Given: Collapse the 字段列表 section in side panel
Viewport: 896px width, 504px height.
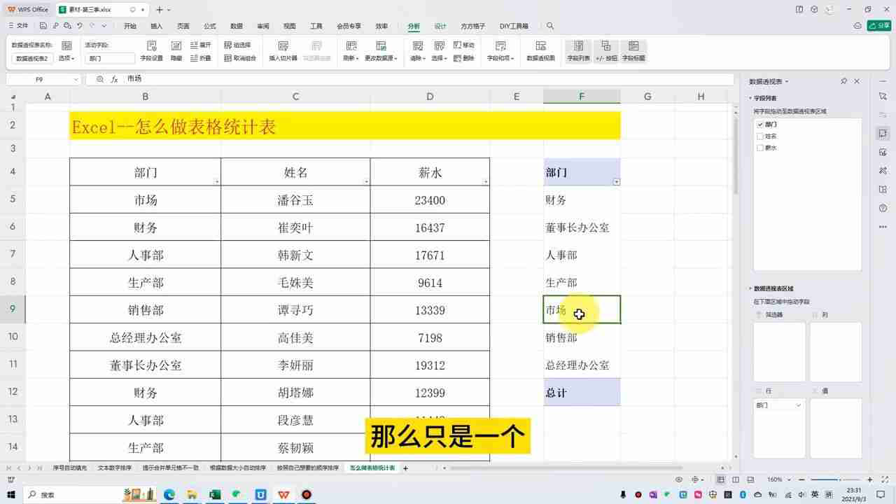Looking at the screenshot, I should pyautogui.click(x=751, y=99).
